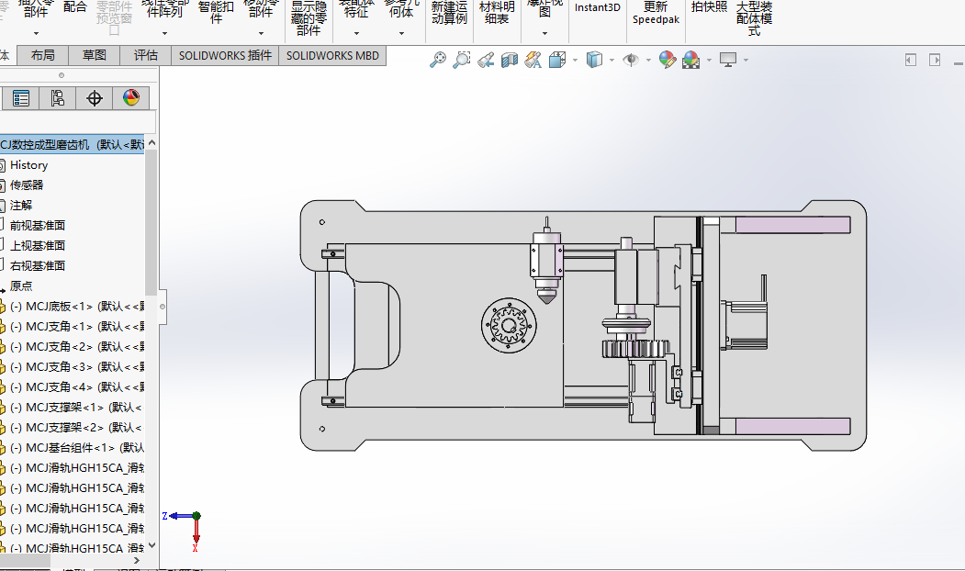Click 装配体特征 assembly features button

pos(356,8)
